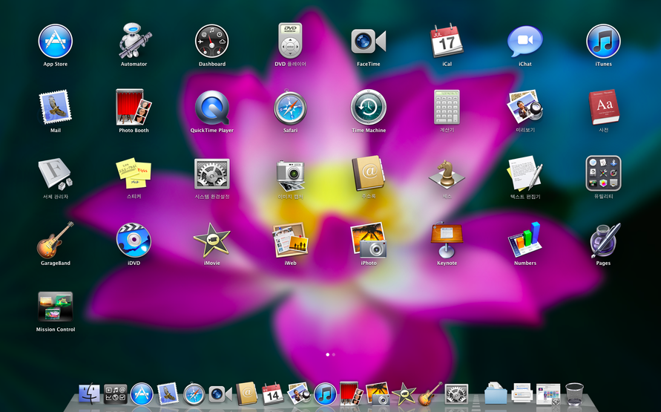Open the blue folder stack in the Dock

[x=496, y=393]
